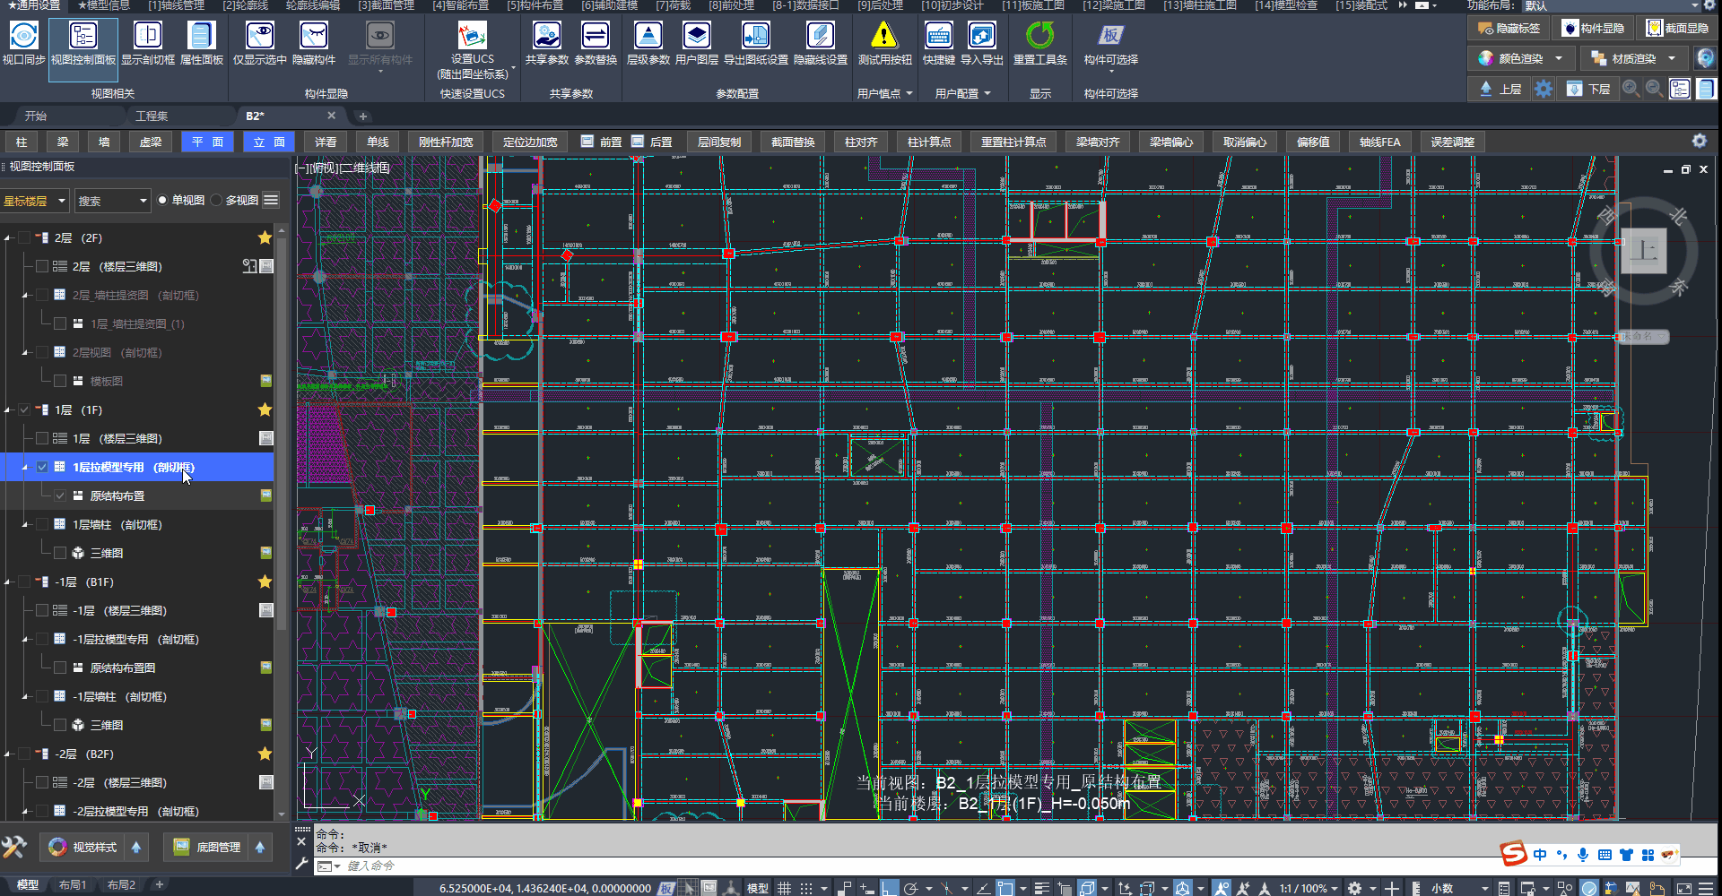Check the 2层 (楼层三维图) checkbox
The image size is (1722, 896).
coord(42,266)
